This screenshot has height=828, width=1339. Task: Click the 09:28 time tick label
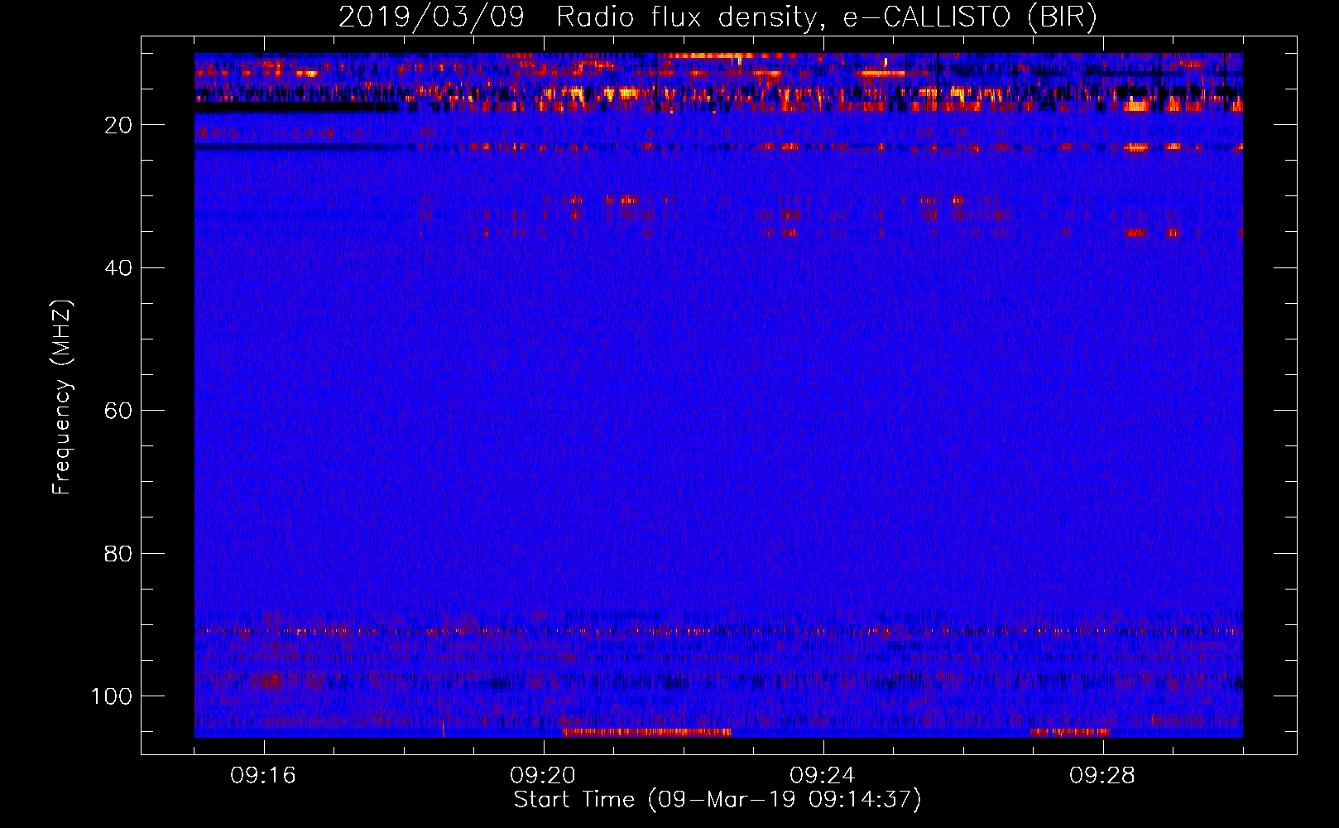(1102, 776)
